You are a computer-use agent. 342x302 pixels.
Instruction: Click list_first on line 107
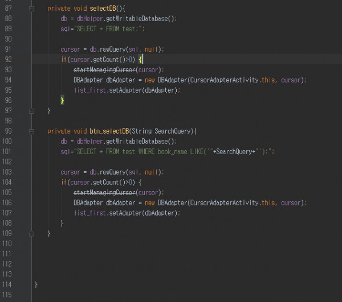[90, 213]
